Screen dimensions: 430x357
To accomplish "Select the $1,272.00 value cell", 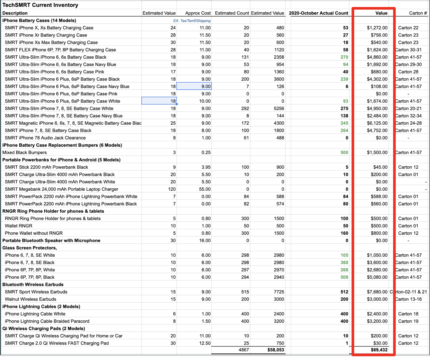I will point(377,28).
